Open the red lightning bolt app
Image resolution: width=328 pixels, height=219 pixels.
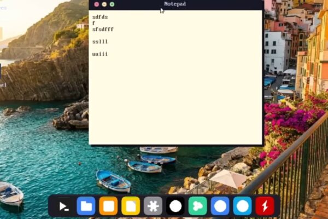coord(265,206)
